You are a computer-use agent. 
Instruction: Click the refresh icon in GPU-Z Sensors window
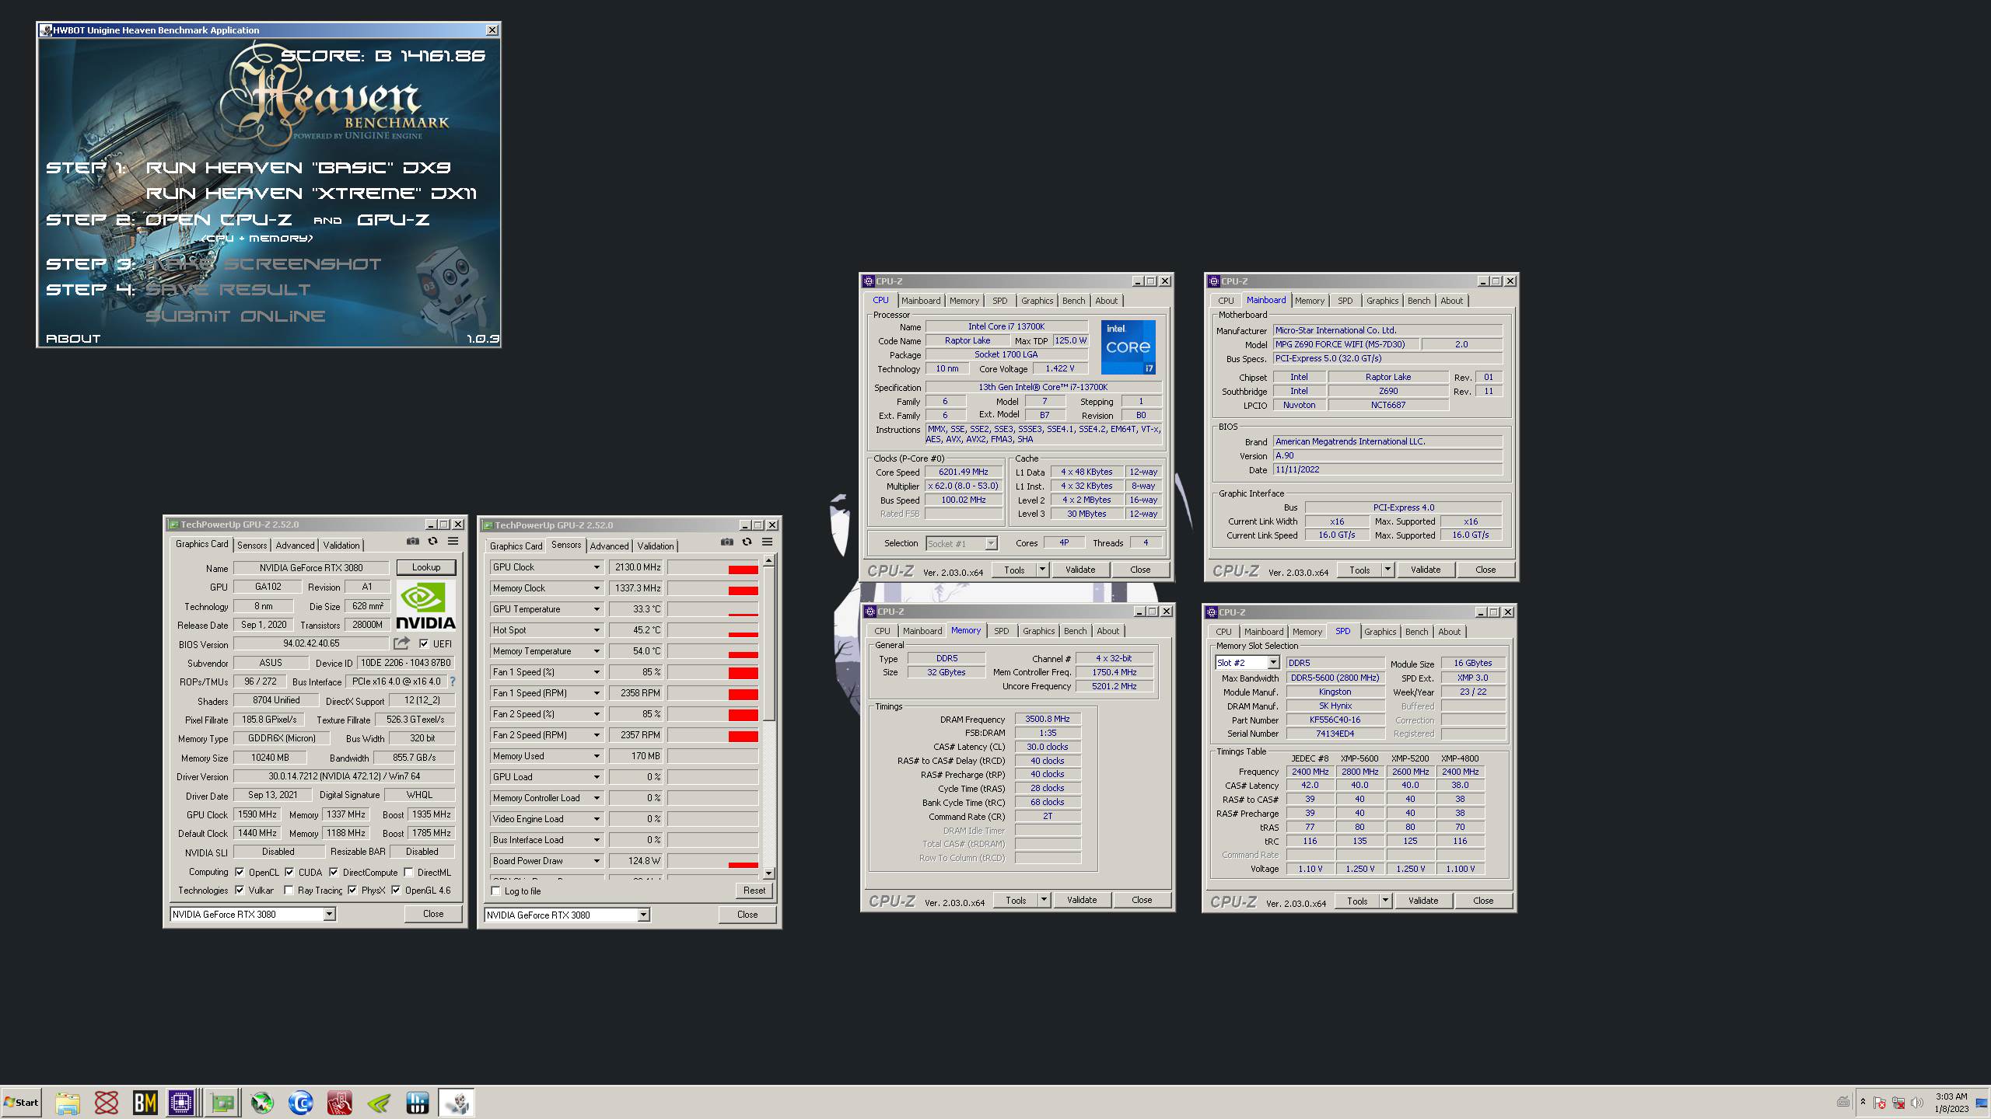(747, 542)
